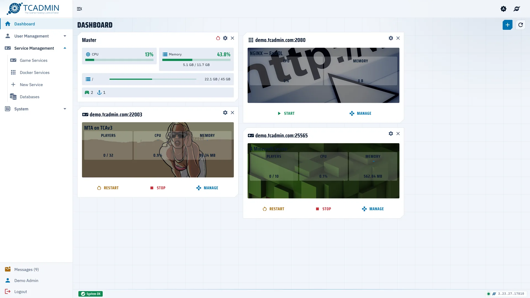530x298 pixels.
Task: Toggle theme with the brightness icon
Action: click(504, 9)
